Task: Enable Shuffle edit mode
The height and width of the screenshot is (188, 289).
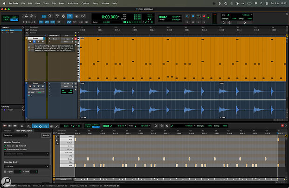Action: [x=6, y=17]
